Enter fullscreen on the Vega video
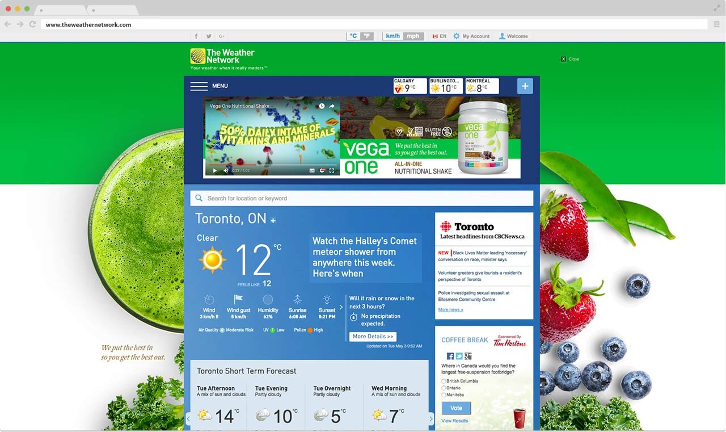The width and height of the screenshot is (726, 432). [x=332, y=170]
